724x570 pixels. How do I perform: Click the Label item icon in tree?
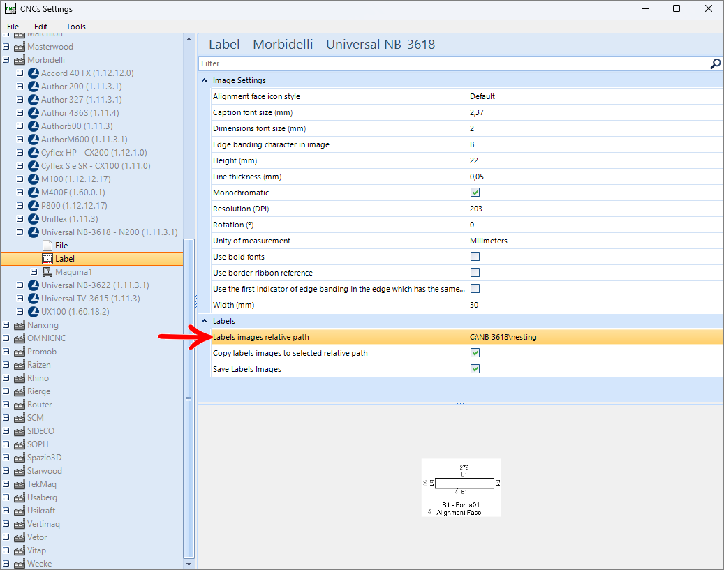point(47,259)
